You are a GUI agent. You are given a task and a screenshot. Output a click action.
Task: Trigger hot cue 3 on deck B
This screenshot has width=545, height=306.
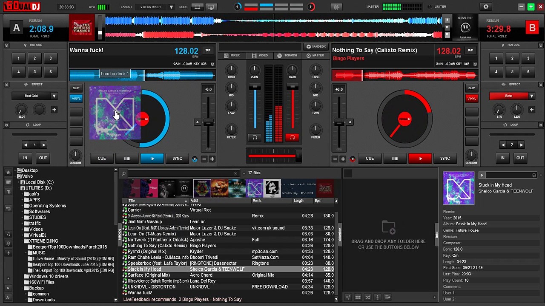point(528,59)
